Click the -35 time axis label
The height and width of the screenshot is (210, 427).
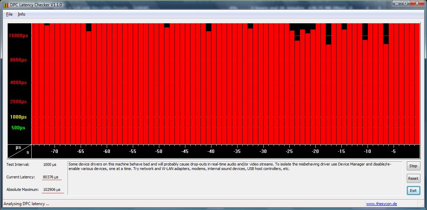(237, 151)
